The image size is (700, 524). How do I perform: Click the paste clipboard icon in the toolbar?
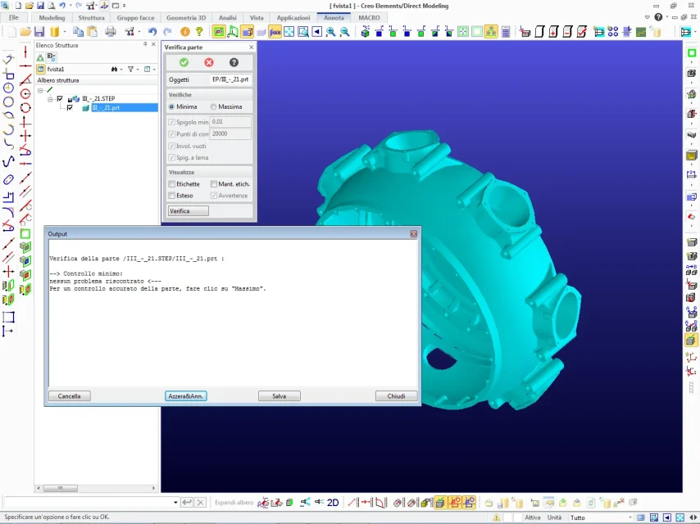(x=93, y=32)
